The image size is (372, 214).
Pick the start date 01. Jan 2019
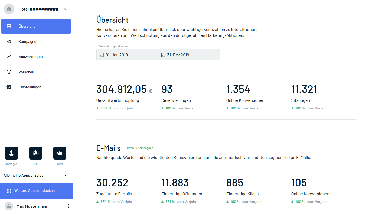click(127, 55)
